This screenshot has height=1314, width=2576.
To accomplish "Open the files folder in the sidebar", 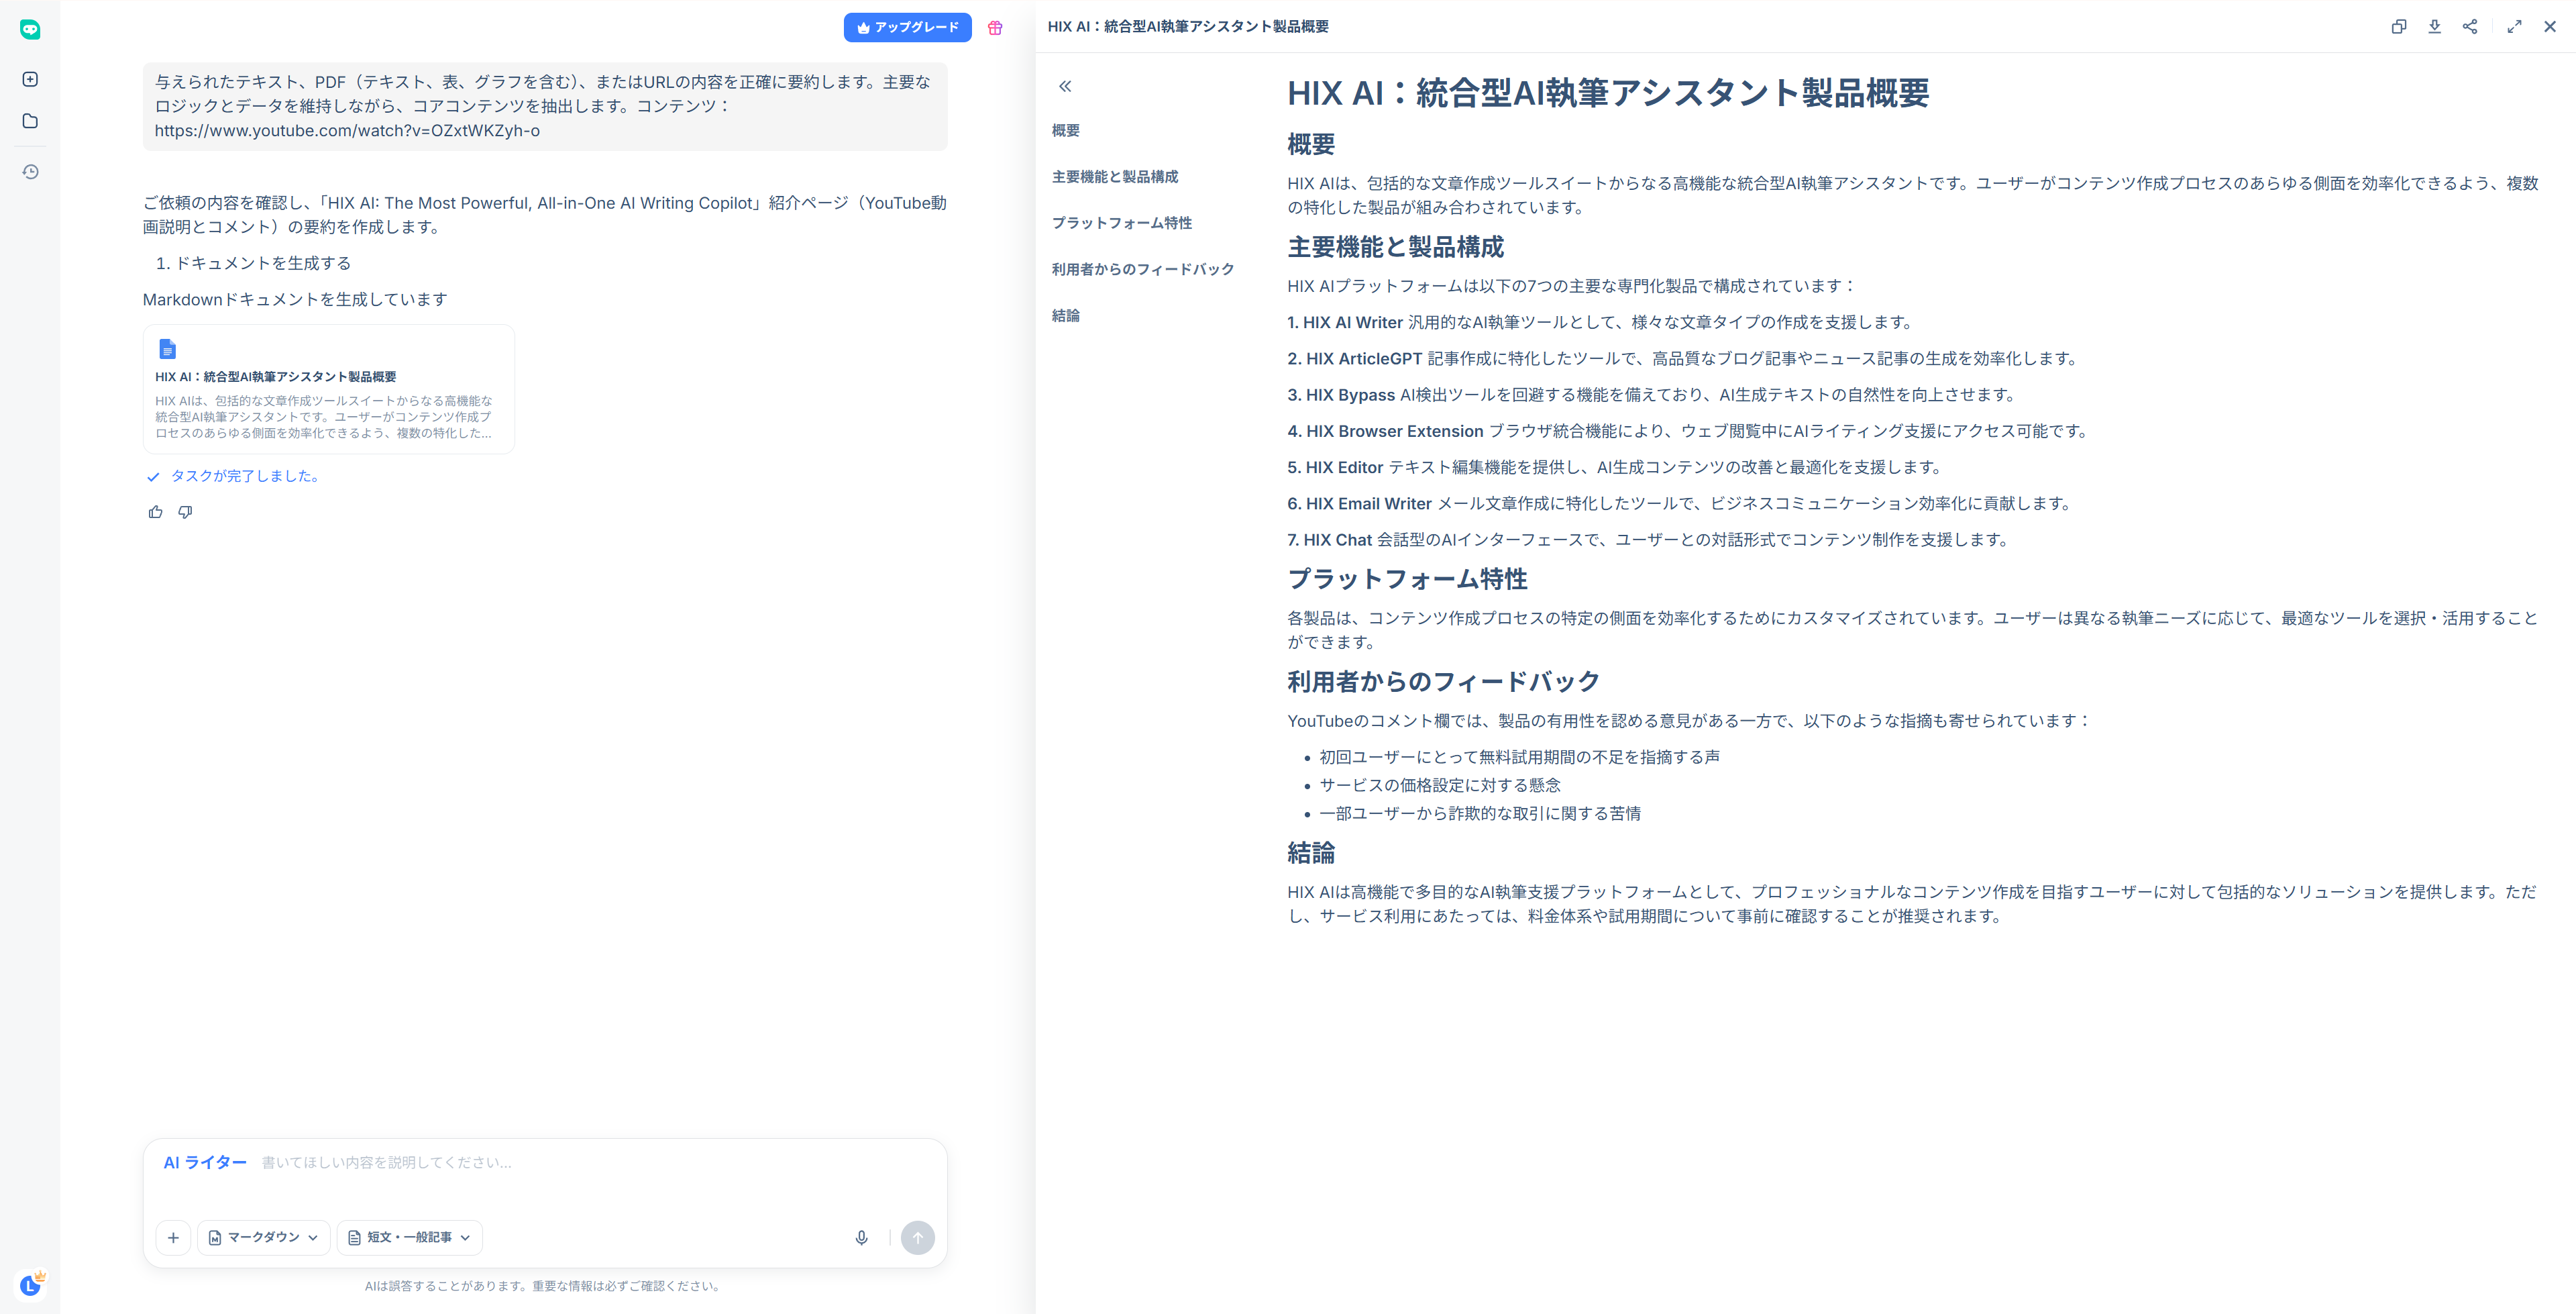I will click(x=30, y=120).
